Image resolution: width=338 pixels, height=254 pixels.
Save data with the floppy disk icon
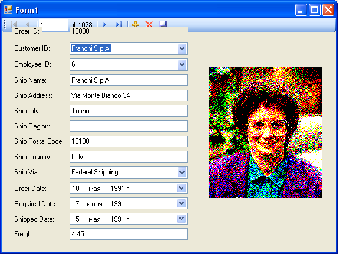163,24
